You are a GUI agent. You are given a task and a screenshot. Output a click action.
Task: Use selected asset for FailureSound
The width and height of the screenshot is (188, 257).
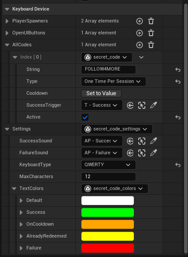point(130,153)
